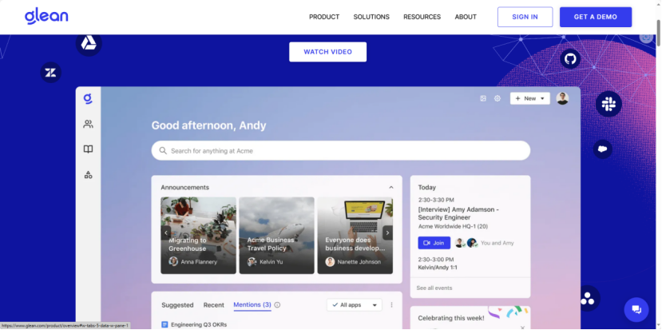
Task: Click the WATCH VIDEO button
Action: tap(327, 52)
